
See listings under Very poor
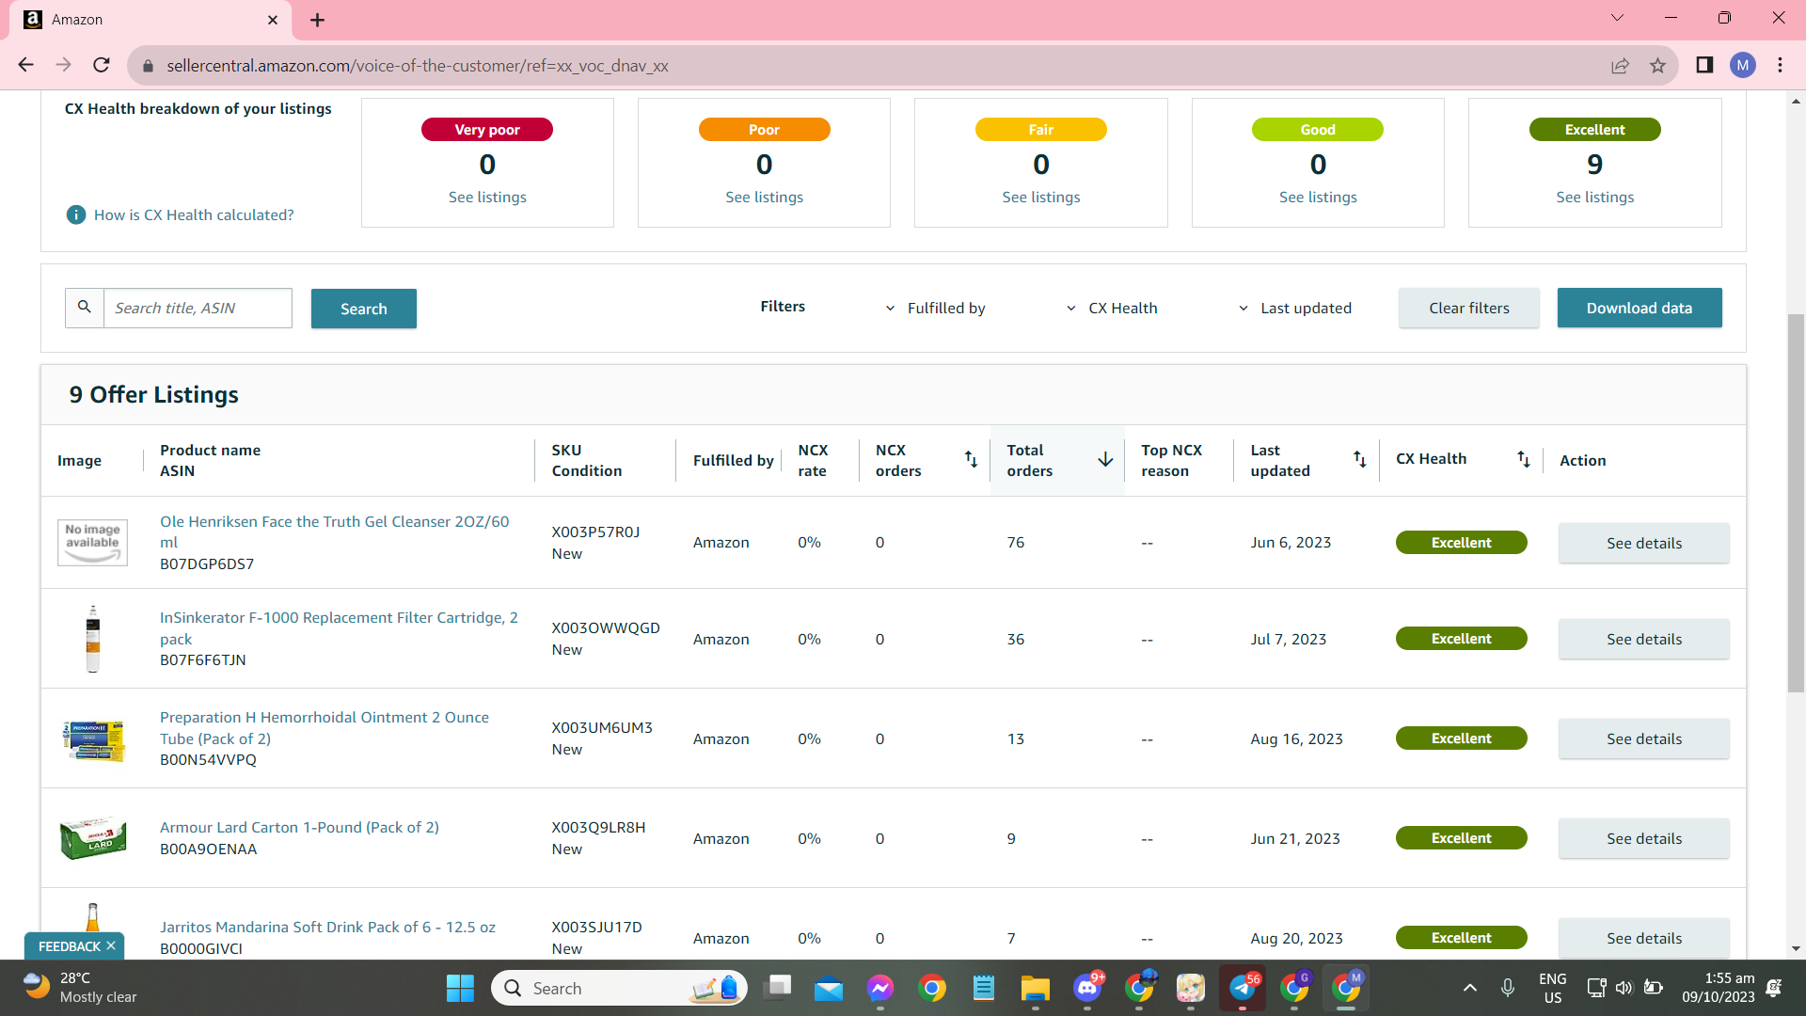[487, 197]
